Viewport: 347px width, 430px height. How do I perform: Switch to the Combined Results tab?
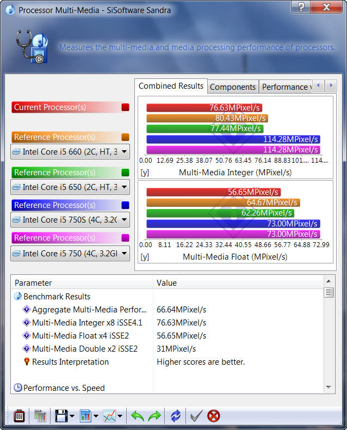click(x=171, y=86)
